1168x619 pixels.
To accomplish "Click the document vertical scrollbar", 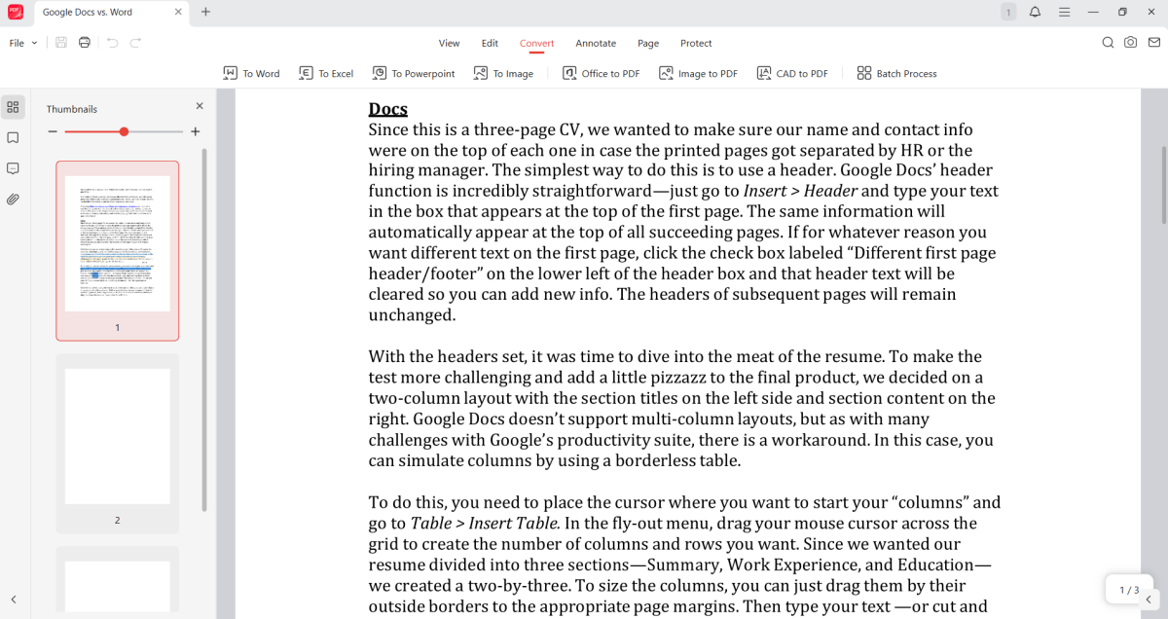I will pyautogui.click(x=1163, y=185).
